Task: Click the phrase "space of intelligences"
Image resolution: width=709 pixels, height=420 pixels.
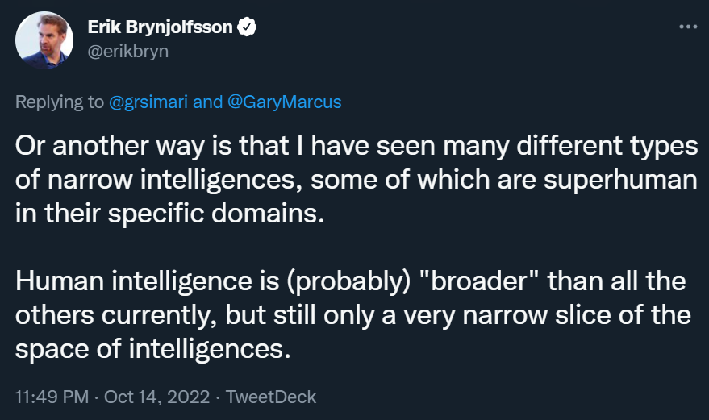Action: tap(149, 351)
